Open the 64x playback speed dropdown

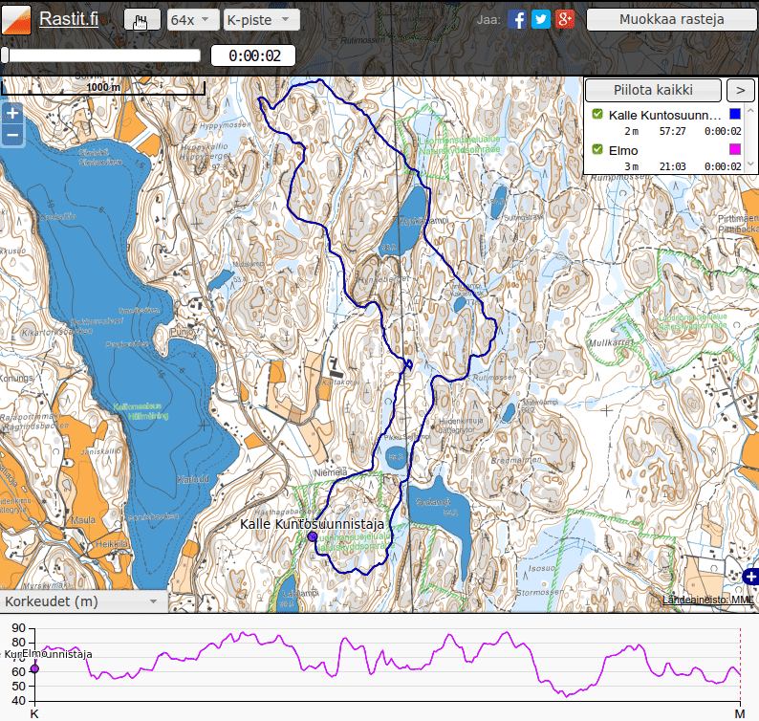pos(188,20)
